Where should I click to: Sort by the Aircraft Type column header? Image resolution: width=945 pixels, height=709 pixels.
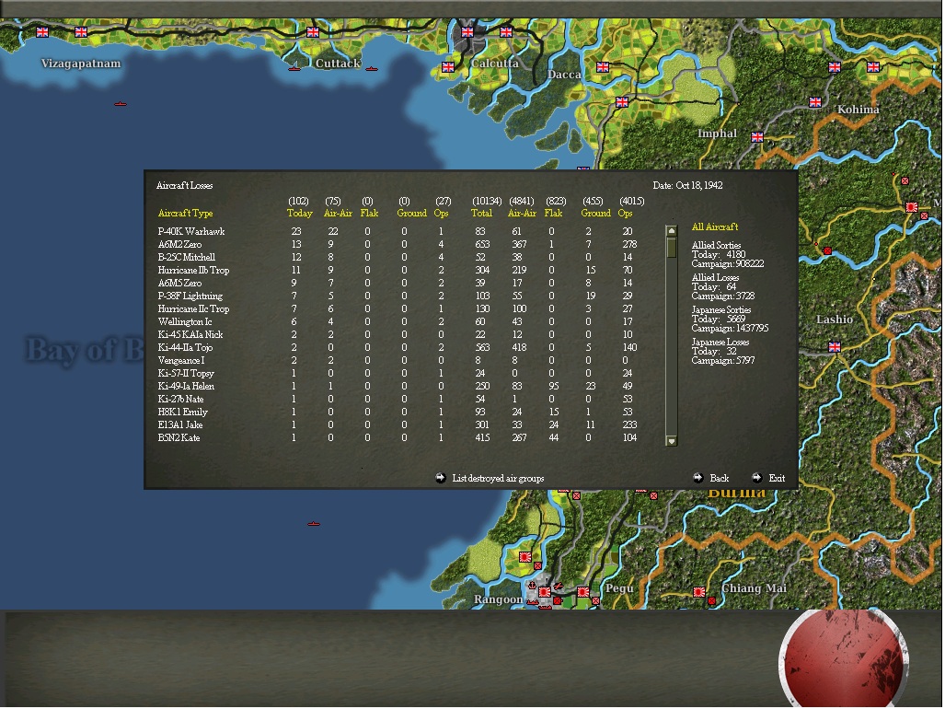[x=185, y=213]
